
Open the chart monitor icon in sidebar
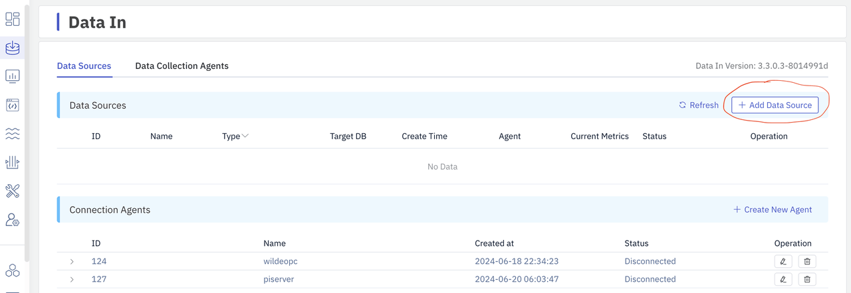tap(13, 76)
